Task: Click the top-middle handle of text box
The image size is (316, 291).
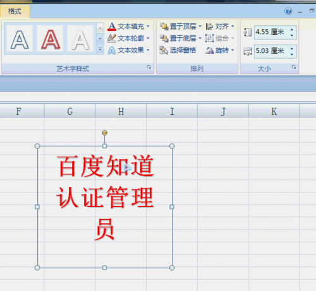Action: point(104,146)
